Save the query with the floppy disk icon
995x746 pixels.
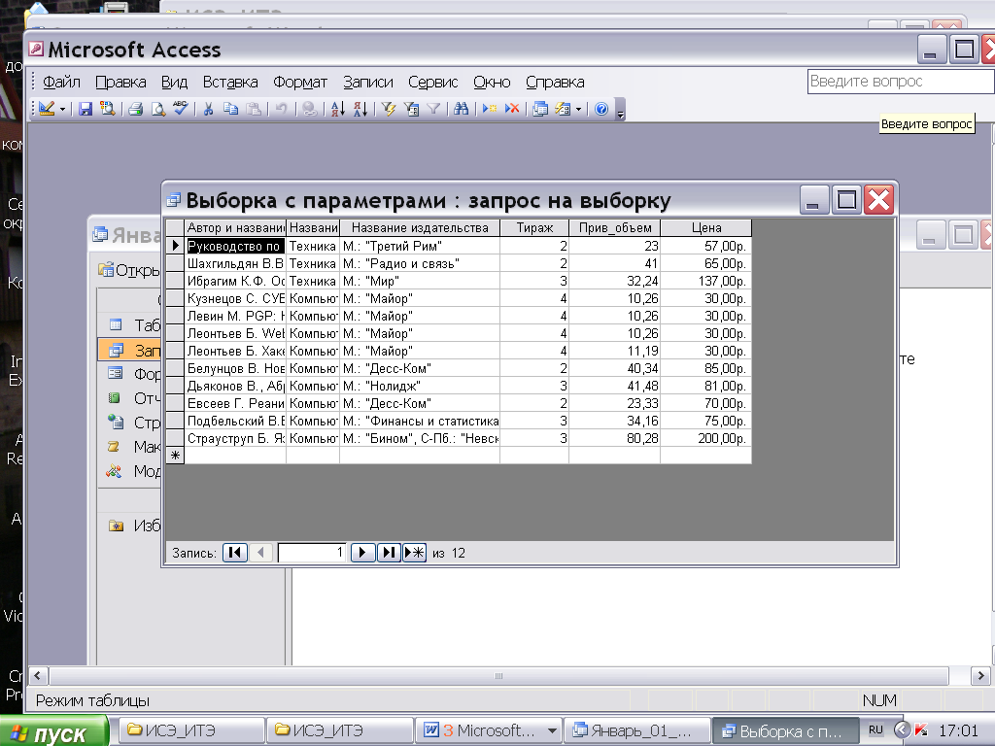tap(86, 109)
